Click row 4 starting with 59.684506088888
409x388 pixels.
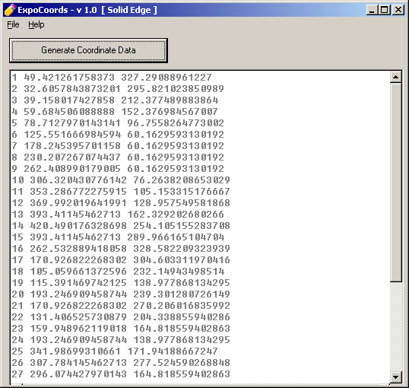pos(115,112)
